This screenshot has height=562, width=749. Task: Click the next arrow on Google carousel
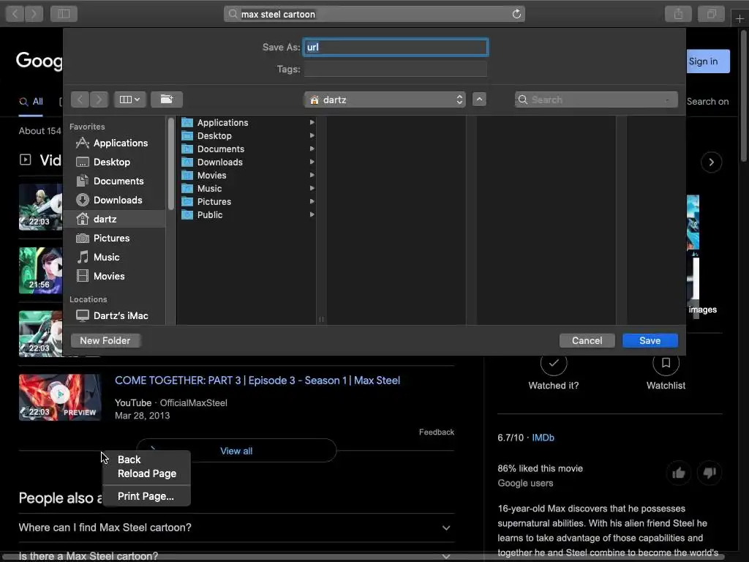[x=711, y=162]
